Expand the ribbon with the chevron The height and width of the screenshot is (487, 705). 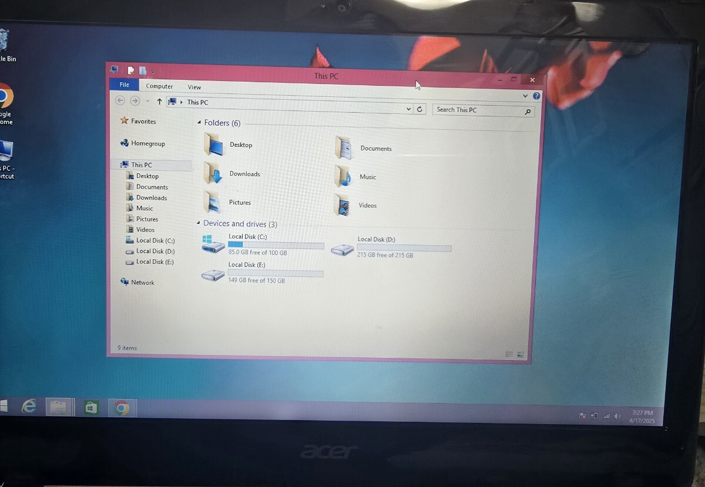525,95
